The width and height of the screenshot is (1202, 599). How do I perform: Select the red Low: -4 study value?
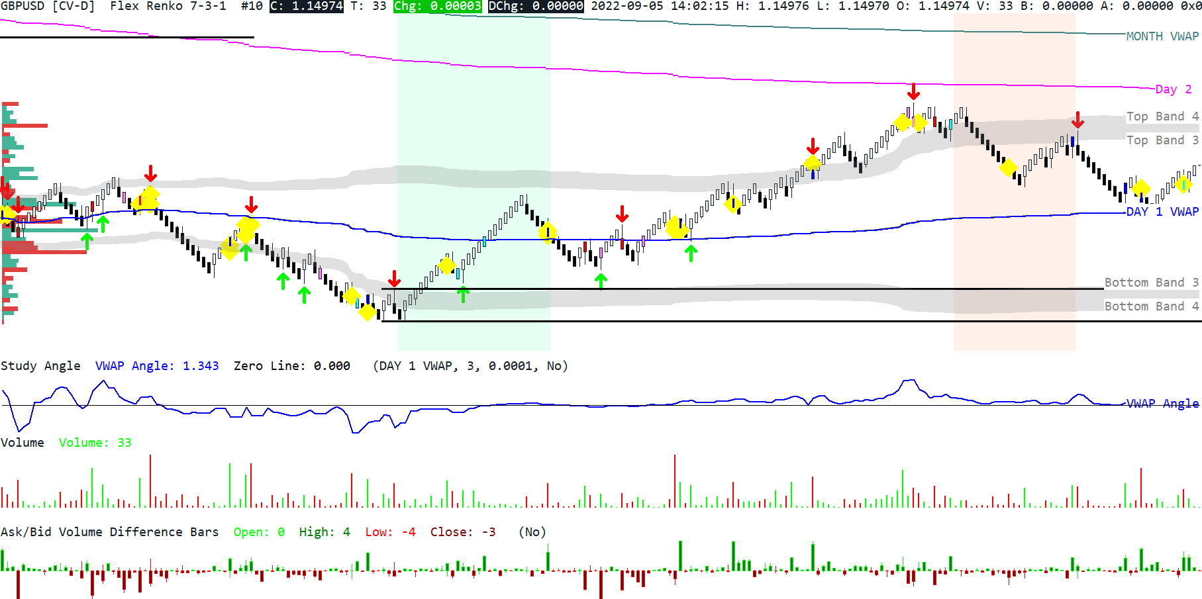pos(391,532)
